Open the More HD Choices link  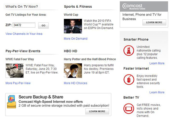[x=76, y=83]
